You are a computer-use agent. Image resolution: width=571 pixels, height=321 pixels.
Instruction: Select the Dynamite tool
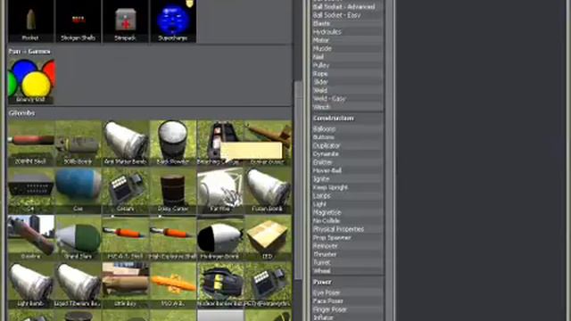click(348, 154)
